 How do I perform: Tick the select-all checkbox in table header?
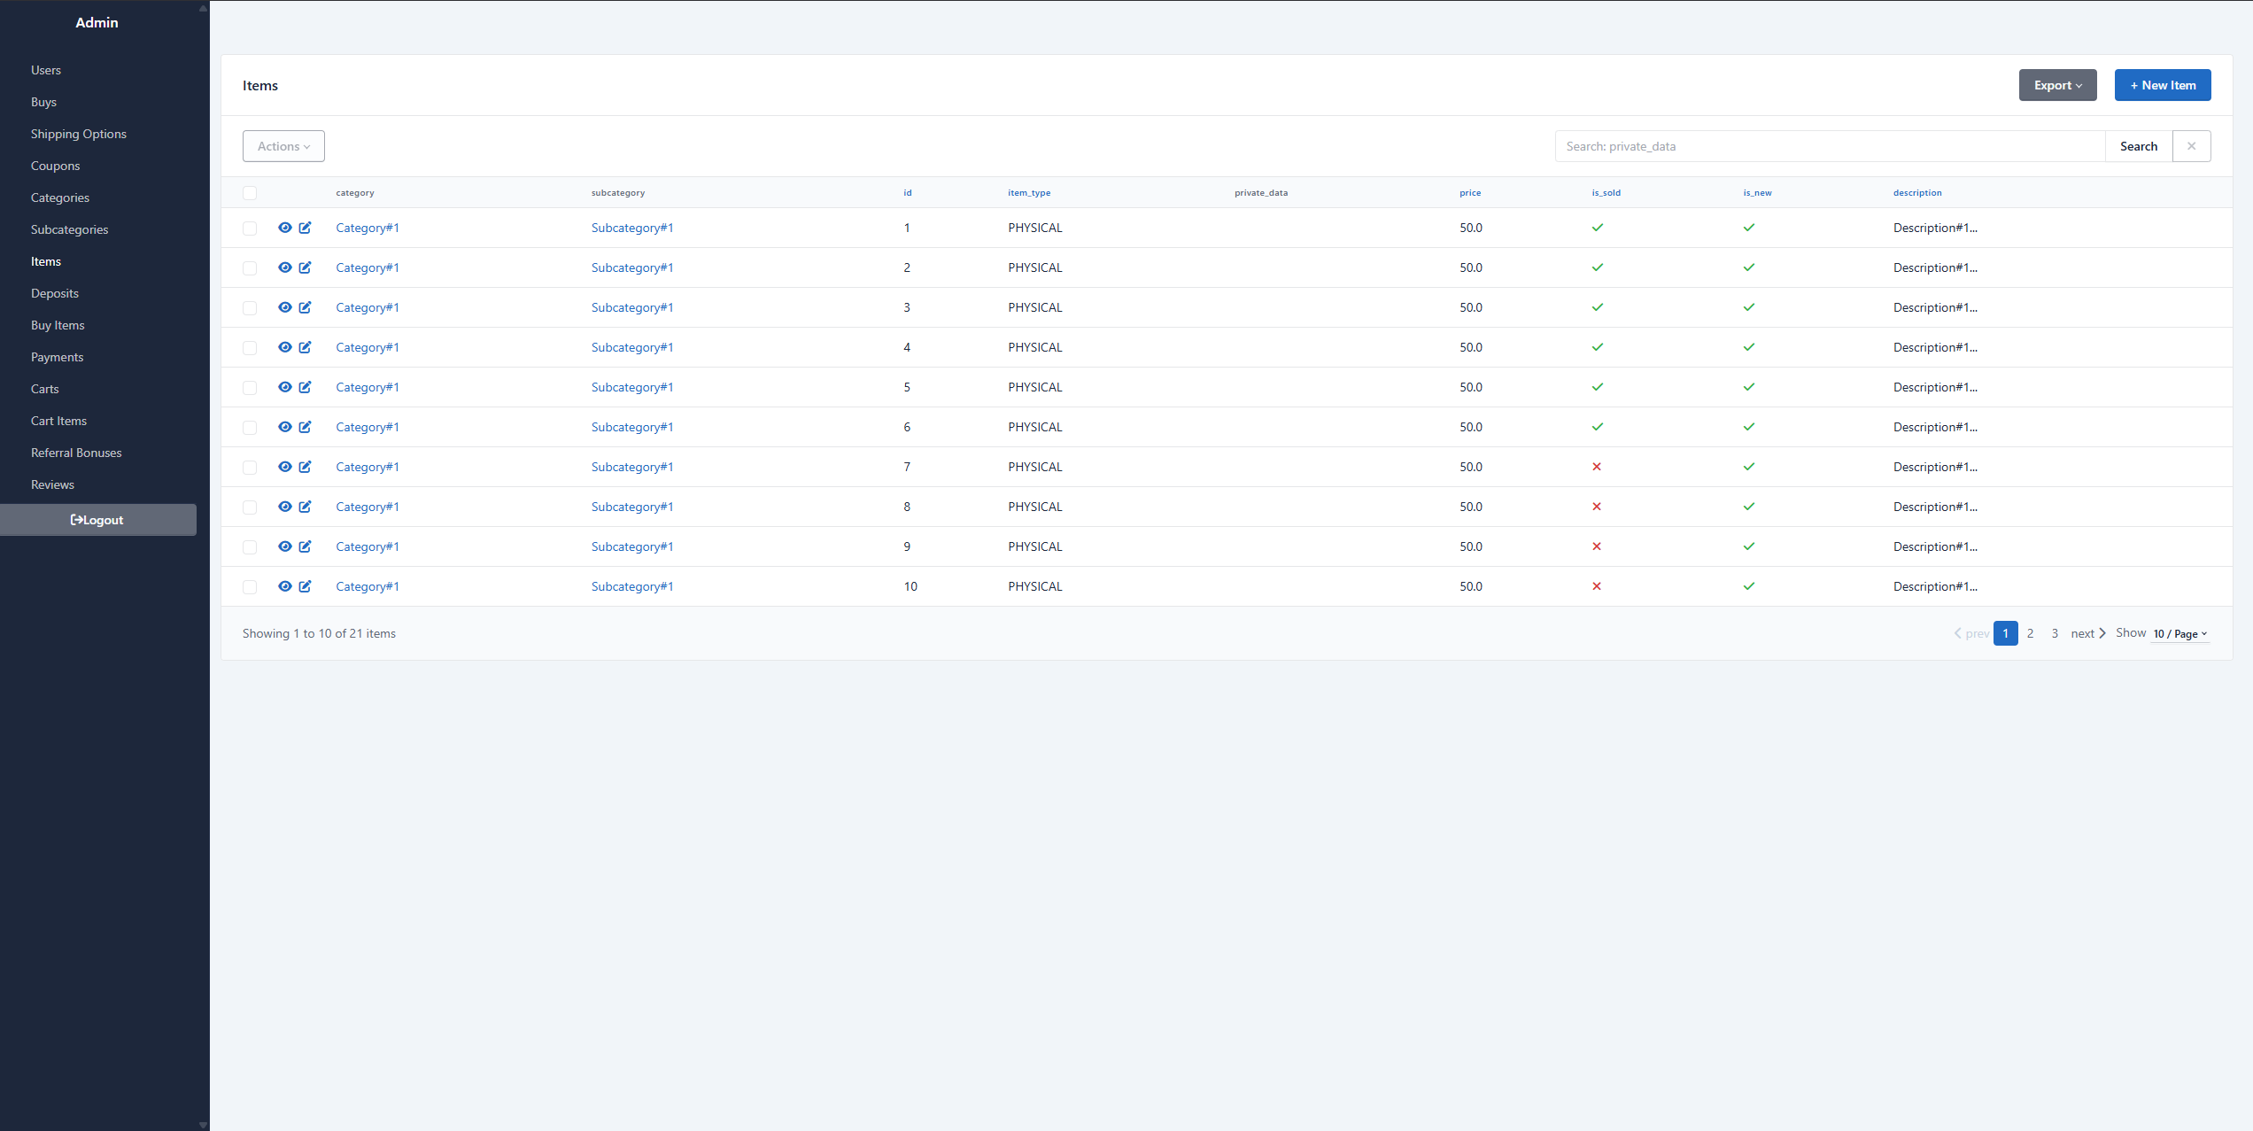point(250,193)
